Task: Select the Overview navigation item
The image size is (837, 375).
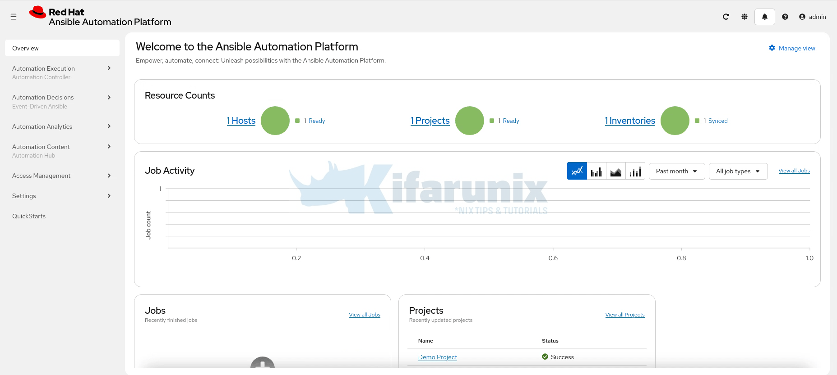Action: click(x=62, y=48)
